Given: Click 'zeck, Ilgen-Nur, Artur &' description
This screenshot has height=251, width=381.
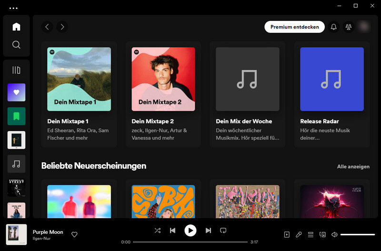Looking at the screenshot, I should 160,131.
